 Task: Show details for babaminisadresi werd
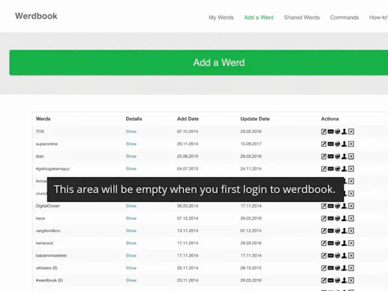[x=131, y=255]
